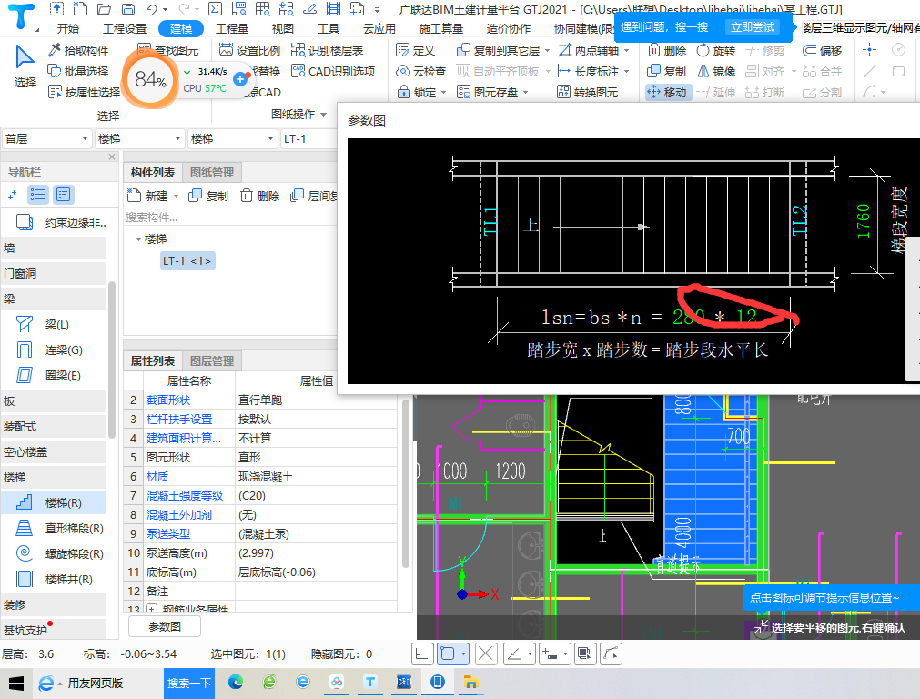
Task: Click the 批量选择 batch select tool
Action: pyautogui.click(x=78, y=72)
